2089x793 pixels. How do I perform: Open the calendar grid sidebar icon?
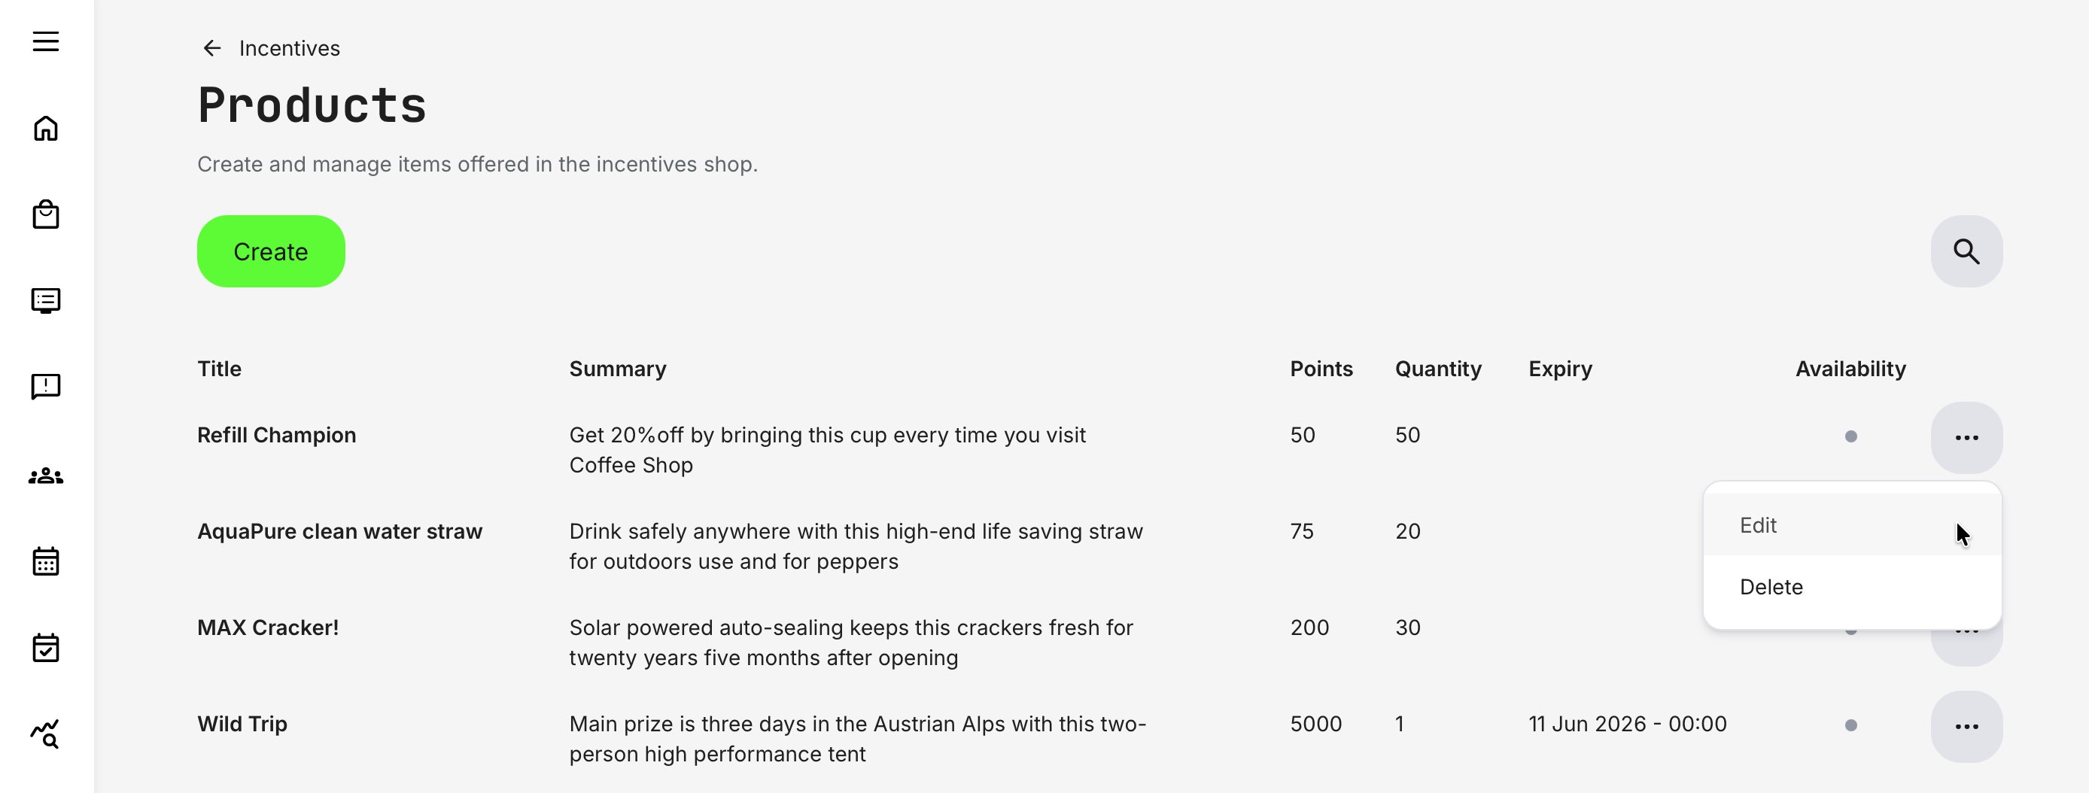(x=46, y=561)
